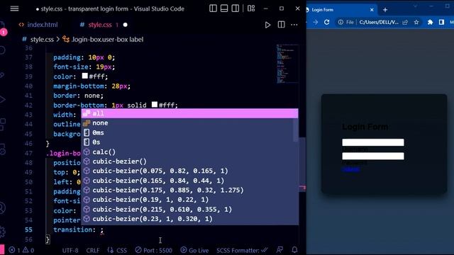The image size is (454, 255).
Task: Open the VS Code hamburger menu
Action: 14,8
